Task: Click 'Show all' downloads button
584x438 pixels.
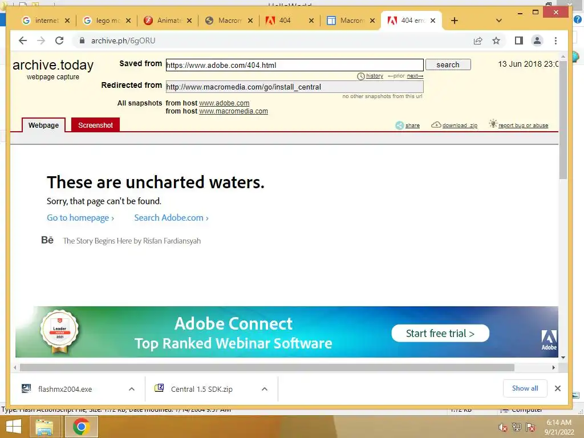Action: [525, 388]
